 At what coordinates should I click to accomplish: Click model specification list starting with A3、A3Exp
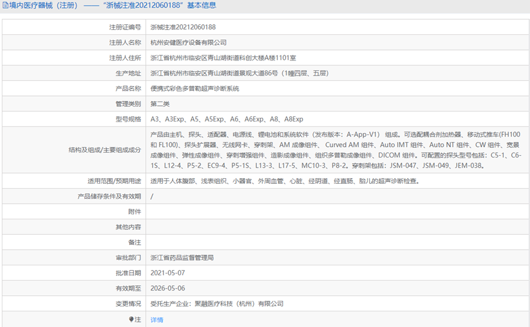[x=227, y=119]
